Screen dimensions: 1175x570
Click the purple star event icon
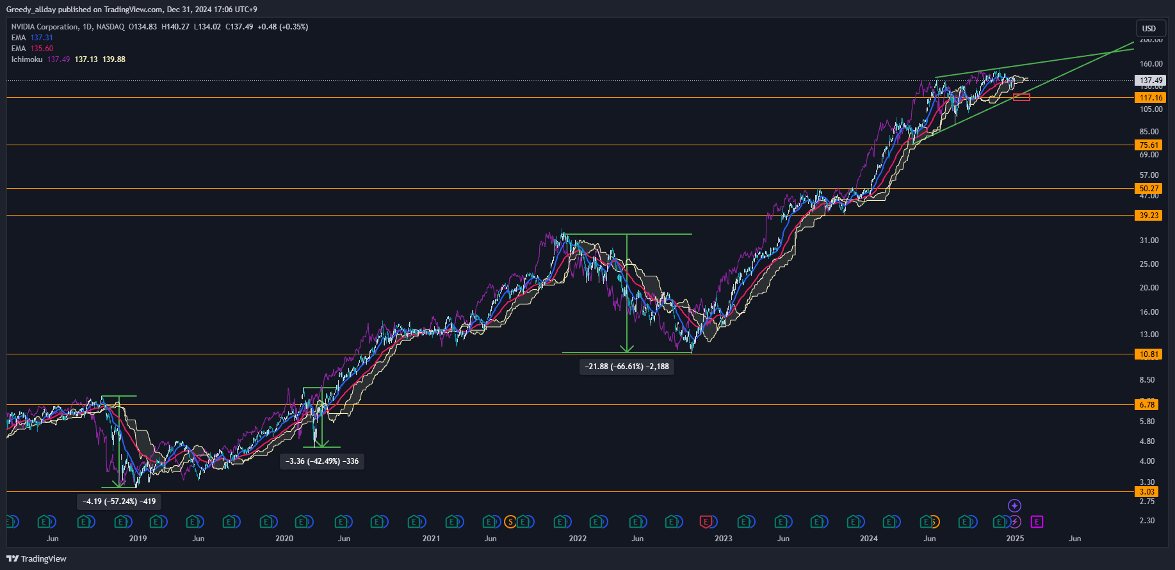1015,506
